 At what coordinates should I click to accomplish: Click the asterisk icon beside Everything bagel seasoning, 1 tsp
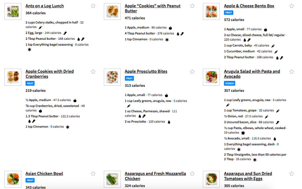[x=29, y=50]
